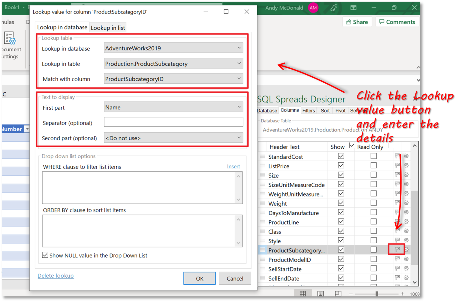Select the Filters tab in SQL Spreads Designer
Screen dimensions: 461x302
[309, 110]
